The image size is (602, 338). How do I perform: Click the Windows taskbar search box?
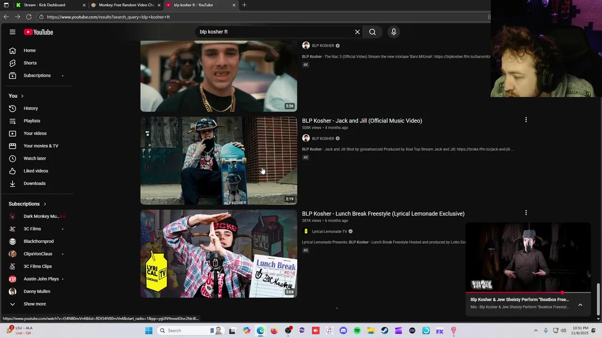coord(190,330)
